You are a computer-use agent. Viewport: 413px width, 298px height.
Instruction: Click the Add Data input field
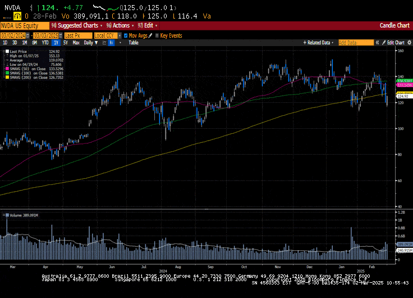(x=355, y=43)
